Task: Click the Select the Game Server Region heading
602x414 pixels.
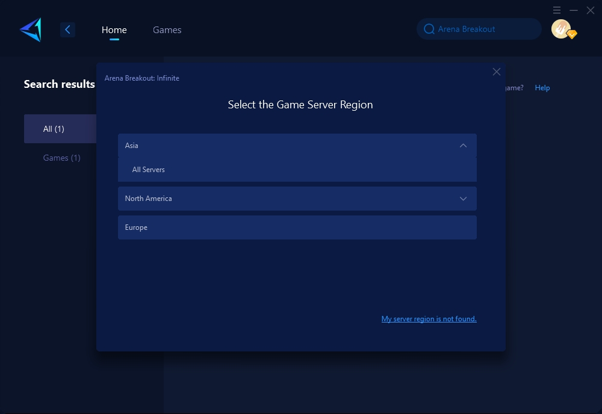Action: pos(300,105)
